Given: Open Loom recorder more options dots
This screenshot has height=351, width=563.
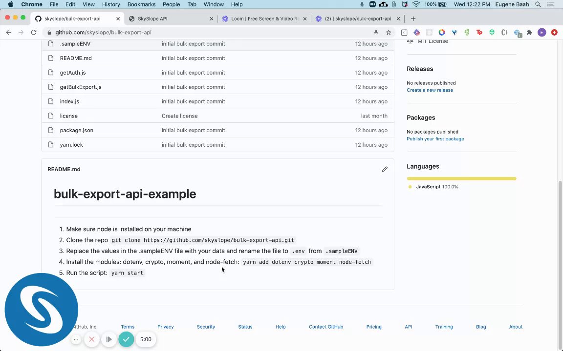Looking at the screenshot, I should [x=76, y=339].
